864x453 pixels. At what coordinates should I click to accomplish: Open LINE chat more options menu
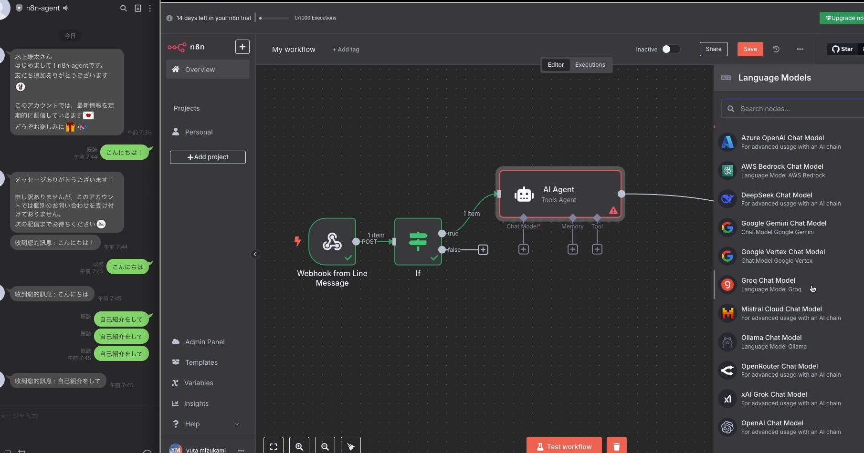click(x=150, y=8)
